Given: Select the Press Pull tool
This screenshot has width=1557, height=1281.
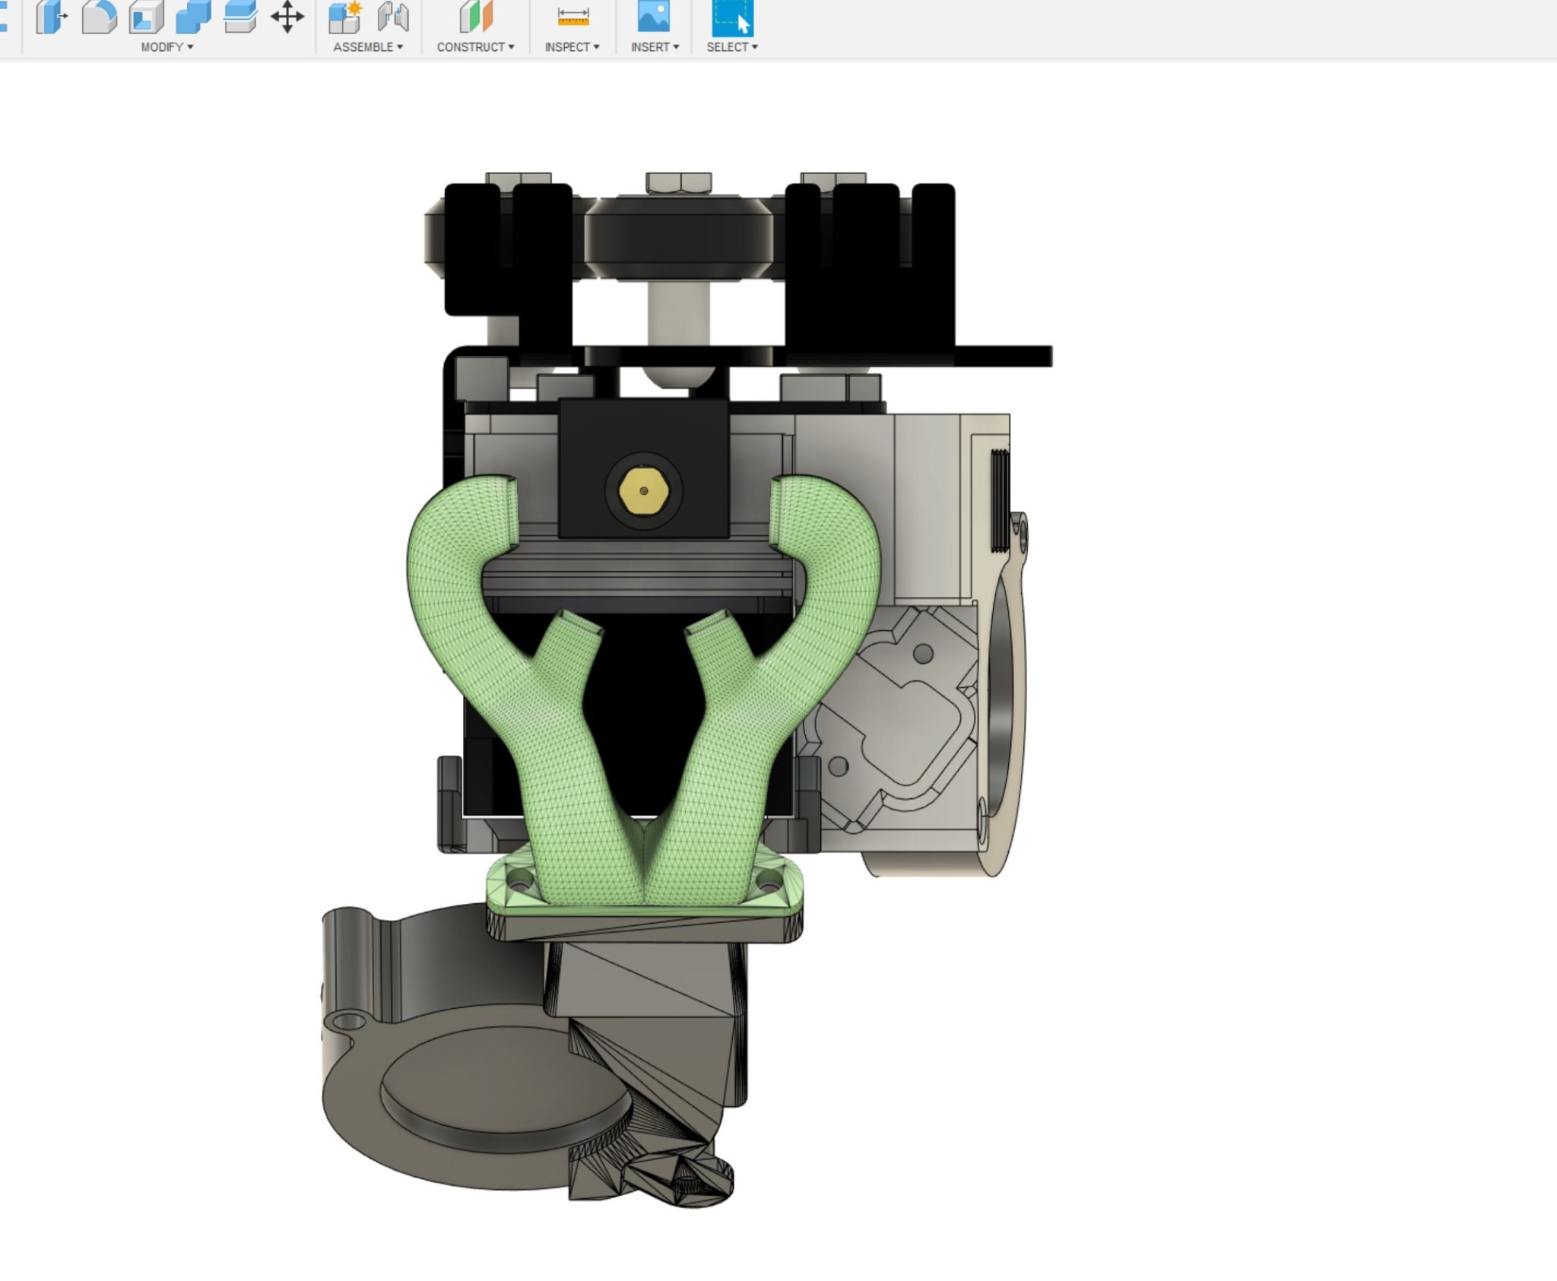Looking at the screenshot, I should pyautogui.click(x=52, y=17).
